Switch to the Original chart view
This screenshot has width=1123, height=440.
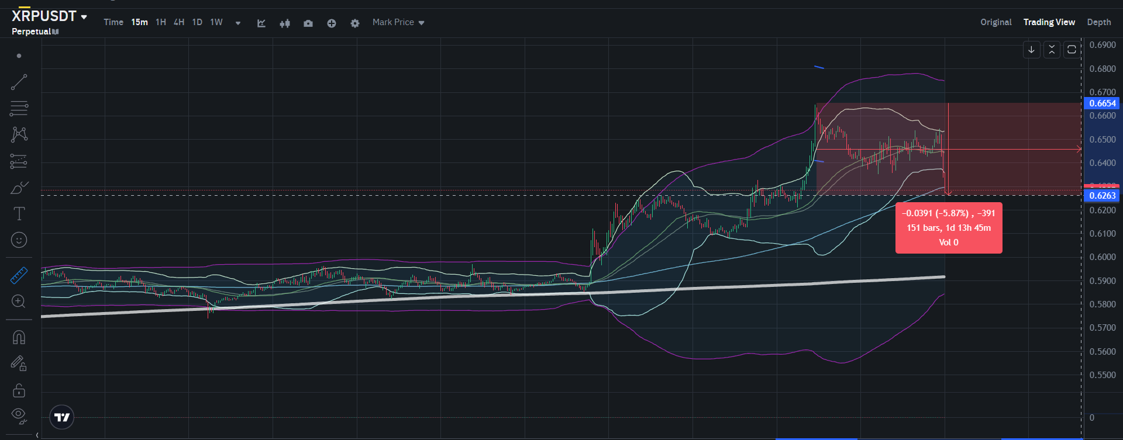point(996,22)
